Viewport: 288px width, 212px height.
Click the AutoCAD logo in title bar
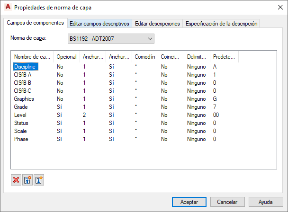(7, 8)
